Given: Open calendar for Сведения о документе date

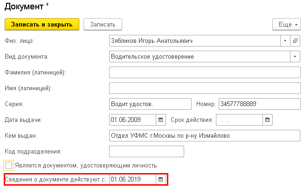Looking at the screenshot, I should click(x=161, y=179).
